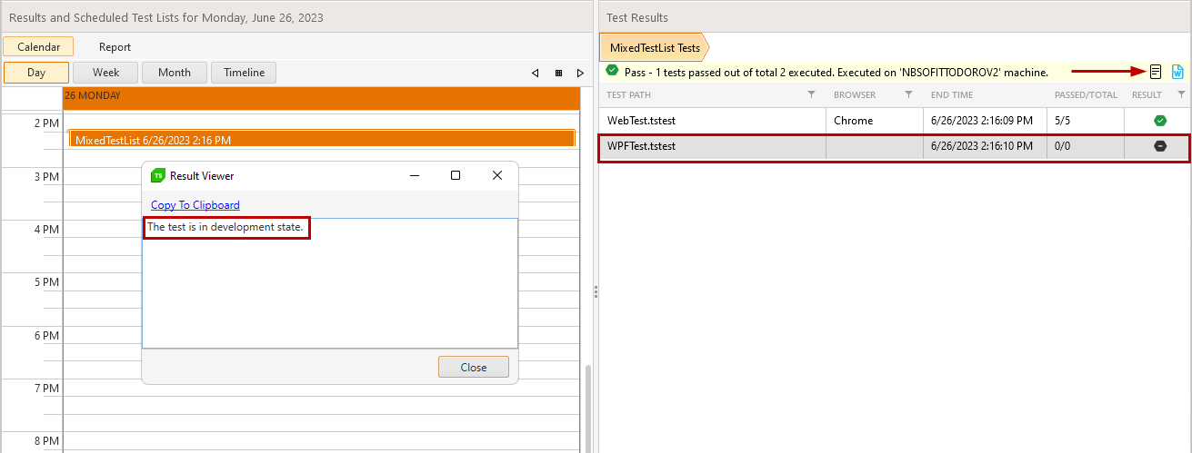Click Copy To Clipboard link
1192x453 pixels.
[195, 205]
